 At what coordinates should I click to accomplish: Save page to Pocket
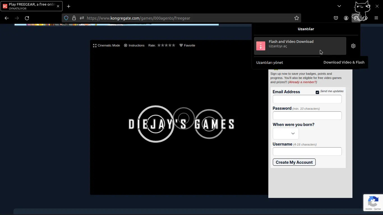tap(336, 18)
